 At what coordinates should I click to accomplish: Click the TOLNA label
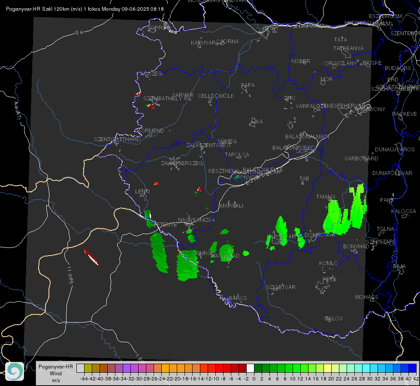385,229
